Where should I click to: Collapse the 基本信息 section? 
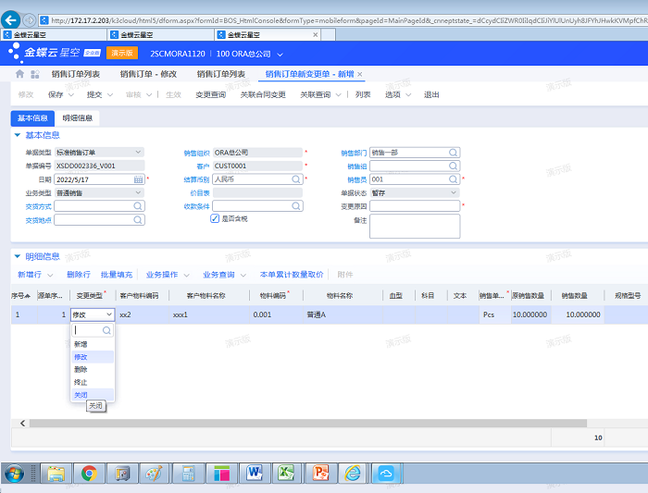tap(17, 135)
